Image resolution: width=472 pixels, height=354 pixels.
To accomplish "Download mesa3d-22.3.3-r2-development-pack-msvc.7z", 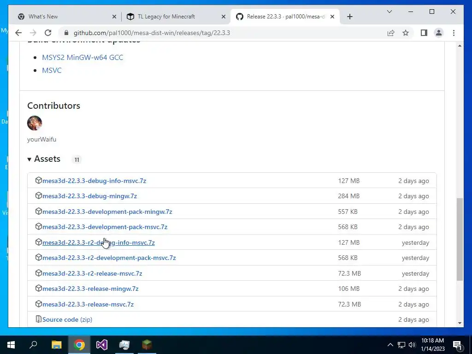I will tap(109, 258).
